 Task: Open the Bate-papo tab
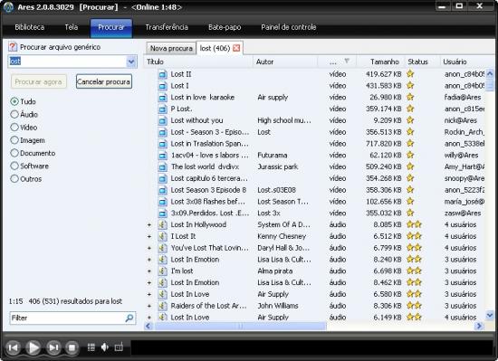225,27
